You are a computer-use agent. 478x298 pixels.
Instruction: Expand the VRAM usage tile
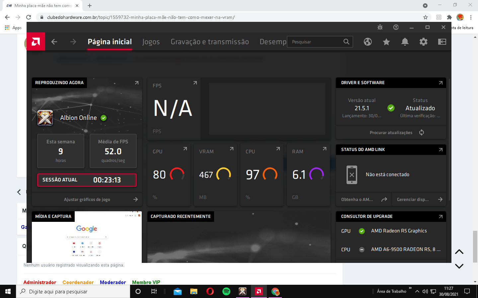tap(232, 149)
